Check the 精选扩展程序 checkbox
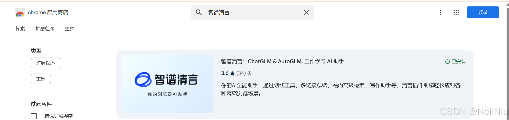This screenshot has height=120, width=509. tap(34, 116)
